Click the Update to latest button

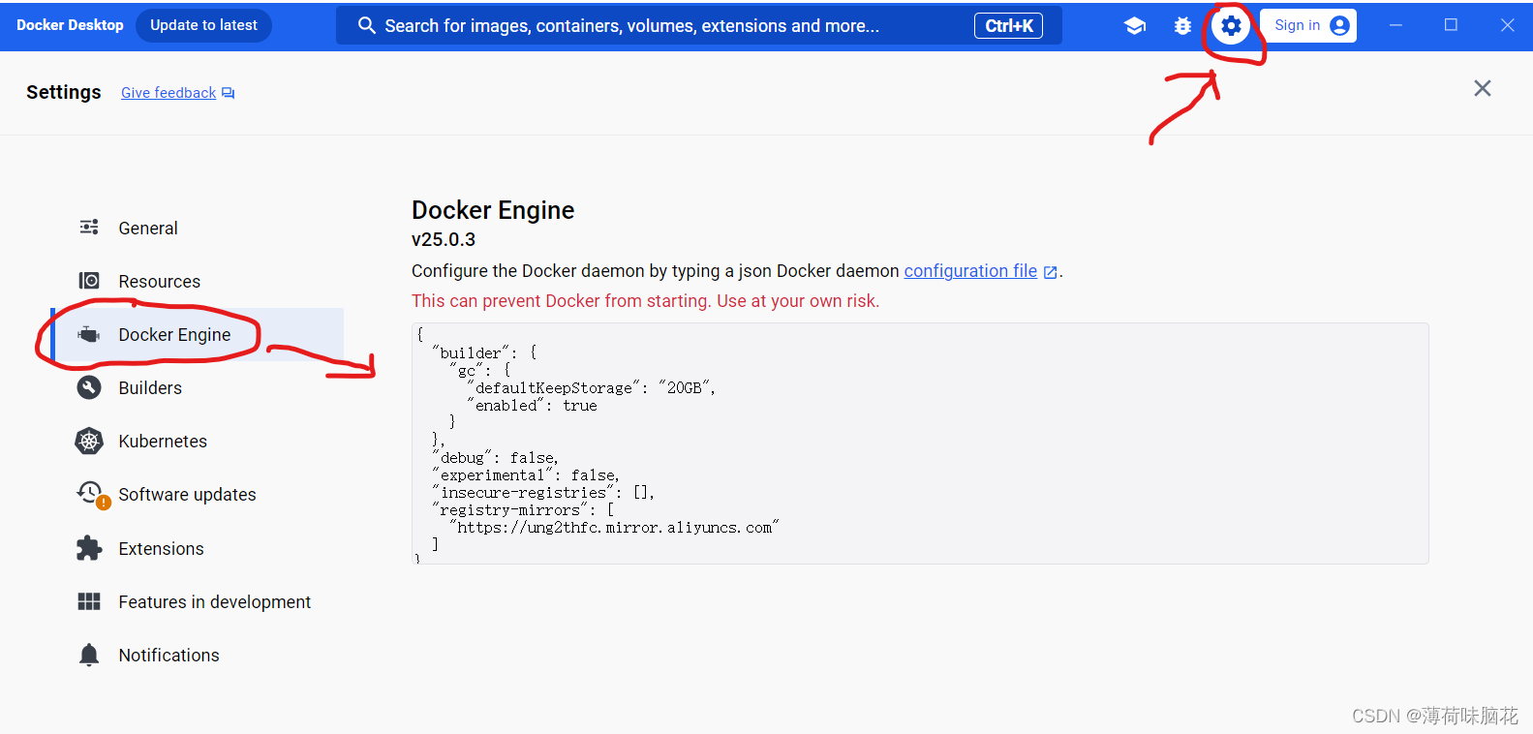tap(203, 25)
